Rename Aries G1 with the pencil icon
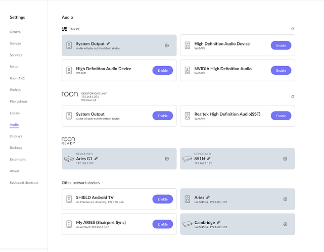Screen dimensions: 324x252 [x=96, y=159]
